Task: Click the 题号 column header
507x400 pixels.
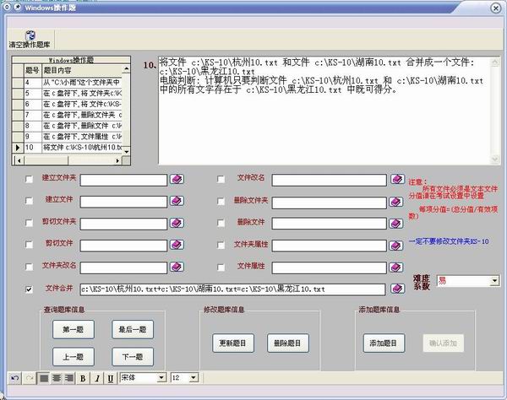Action: coord(33,70)
